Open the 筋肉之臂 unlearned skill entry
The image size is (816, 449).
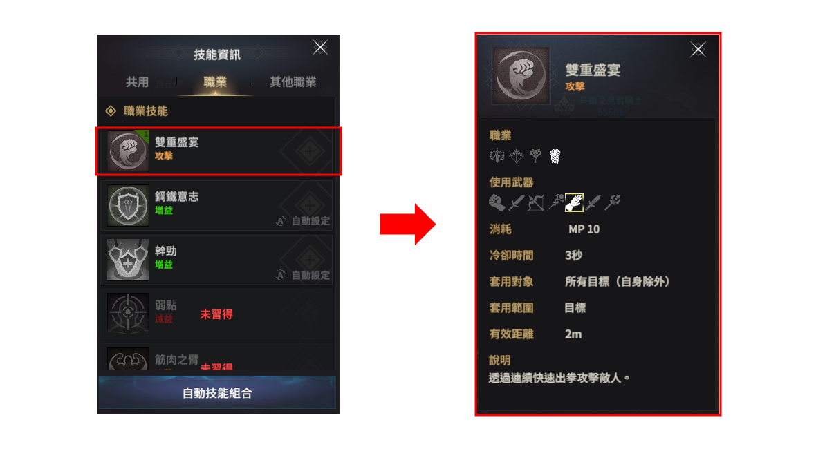click(x=218, y=359)
